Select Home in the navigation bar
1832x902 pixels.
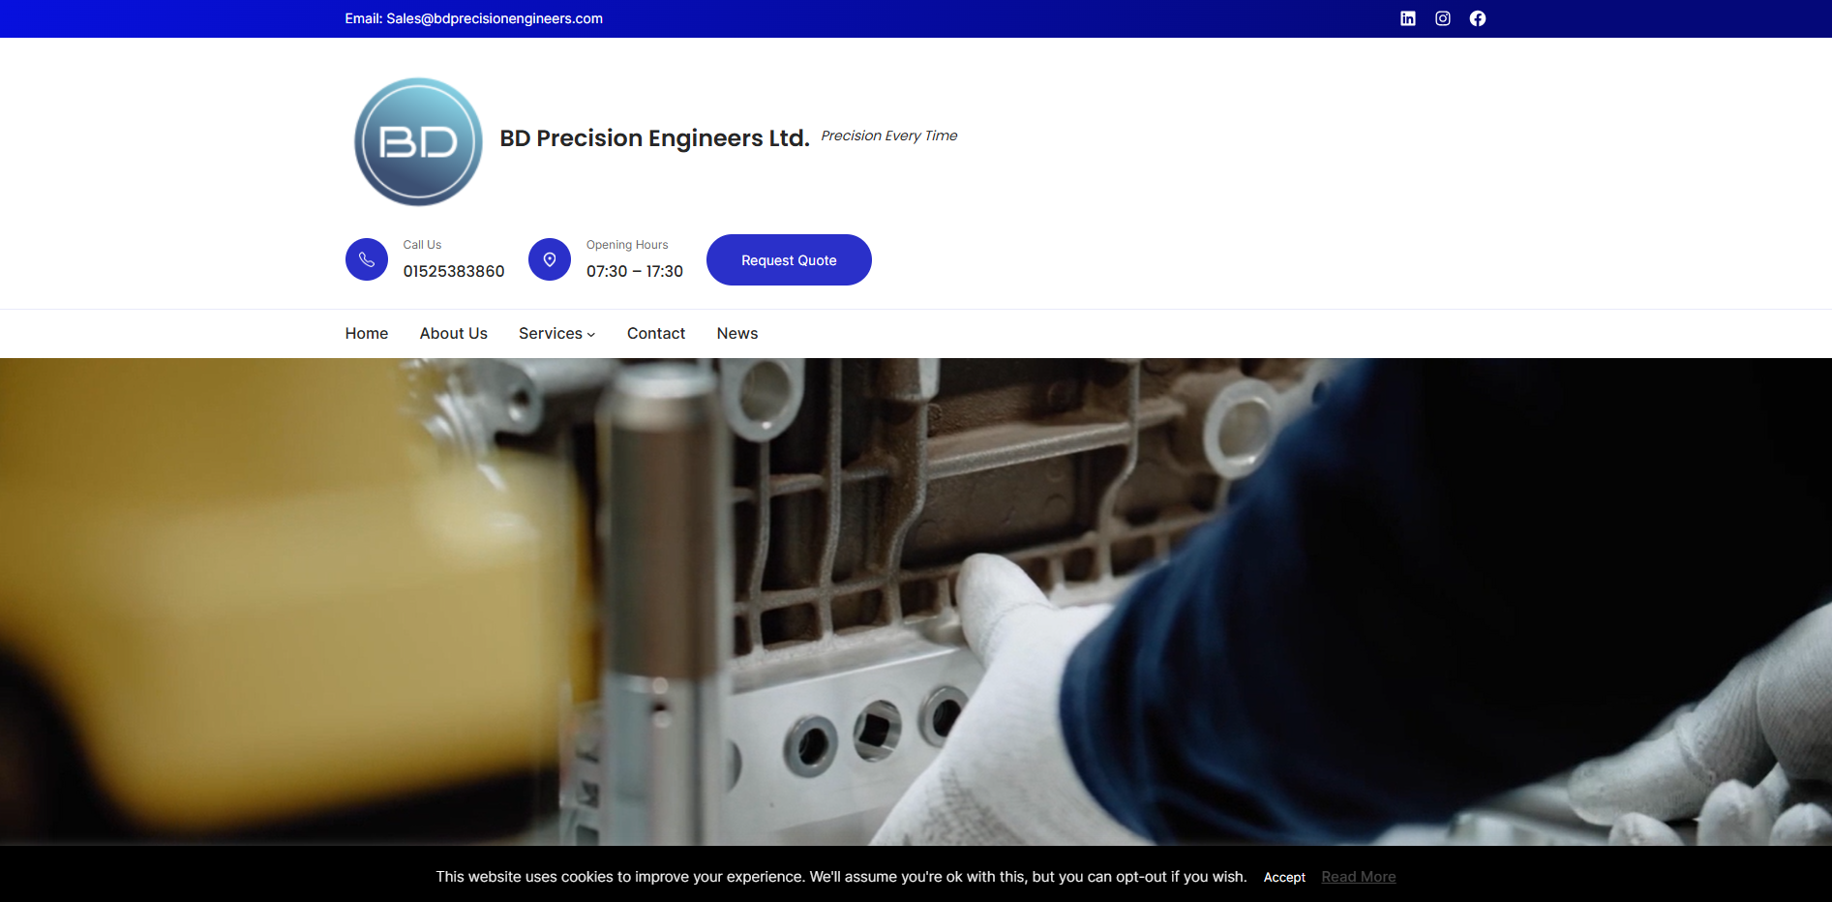point(366,333)
